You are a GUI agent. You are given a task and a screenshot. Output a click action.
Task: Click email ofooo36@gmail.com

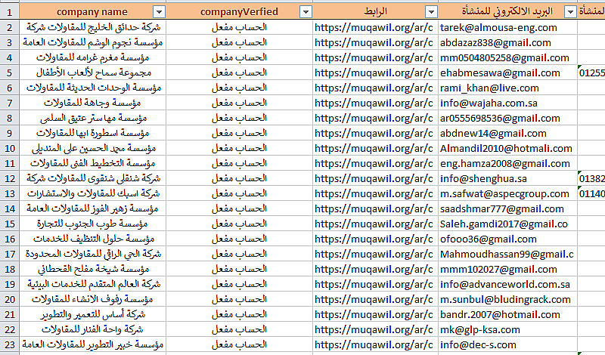[489, 239]
